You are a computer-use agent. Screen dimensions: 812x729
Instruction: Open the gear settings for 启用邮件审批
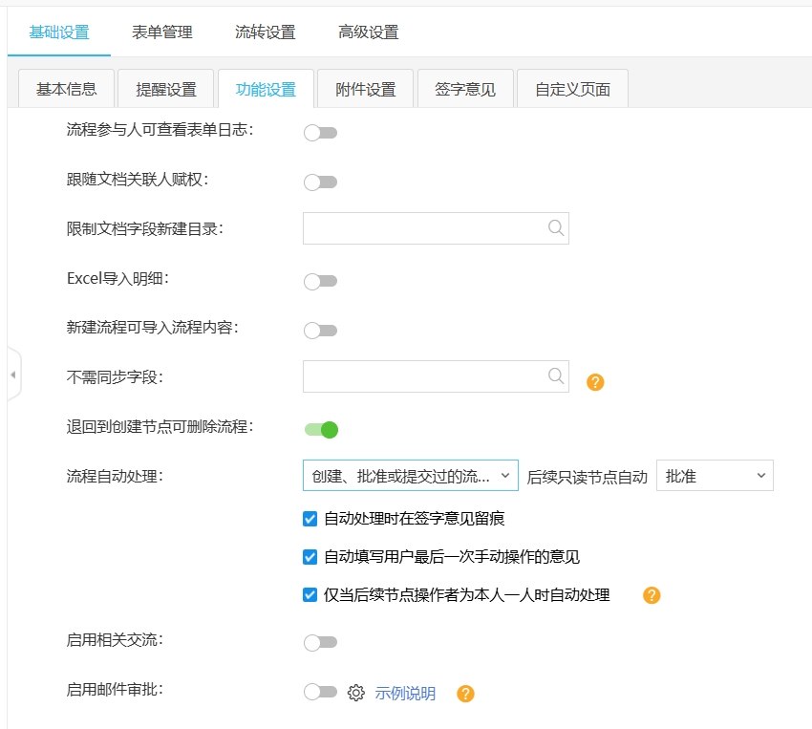356,693
